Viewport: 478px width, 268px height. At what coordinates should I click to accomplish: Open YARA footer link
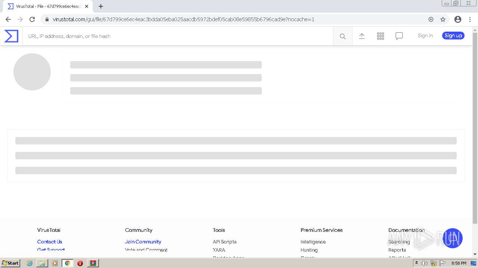click(x=219, y=250)
